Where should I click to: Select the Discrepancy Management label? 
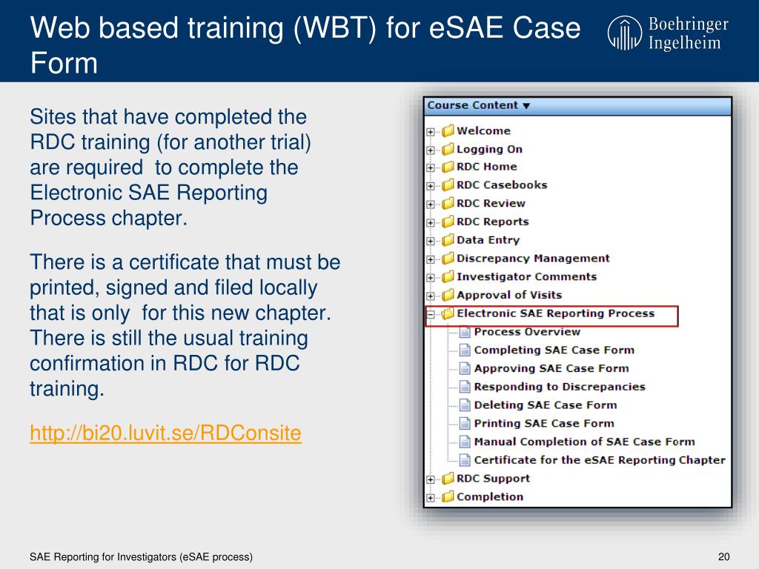(533, 259)
